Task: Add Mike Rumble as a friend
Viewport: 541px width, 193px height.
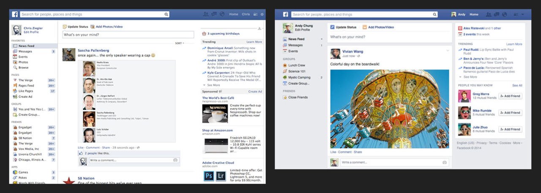Action: [510, 113]
